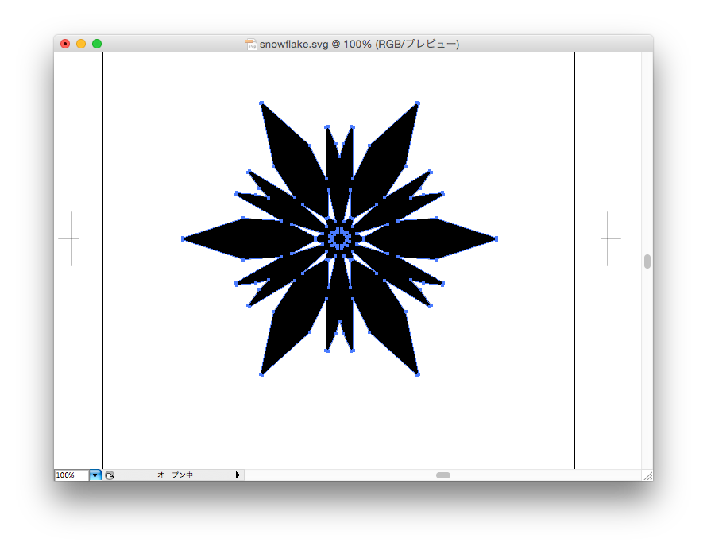Select the leftmost anchor point of snowflake

click(183, 238)
